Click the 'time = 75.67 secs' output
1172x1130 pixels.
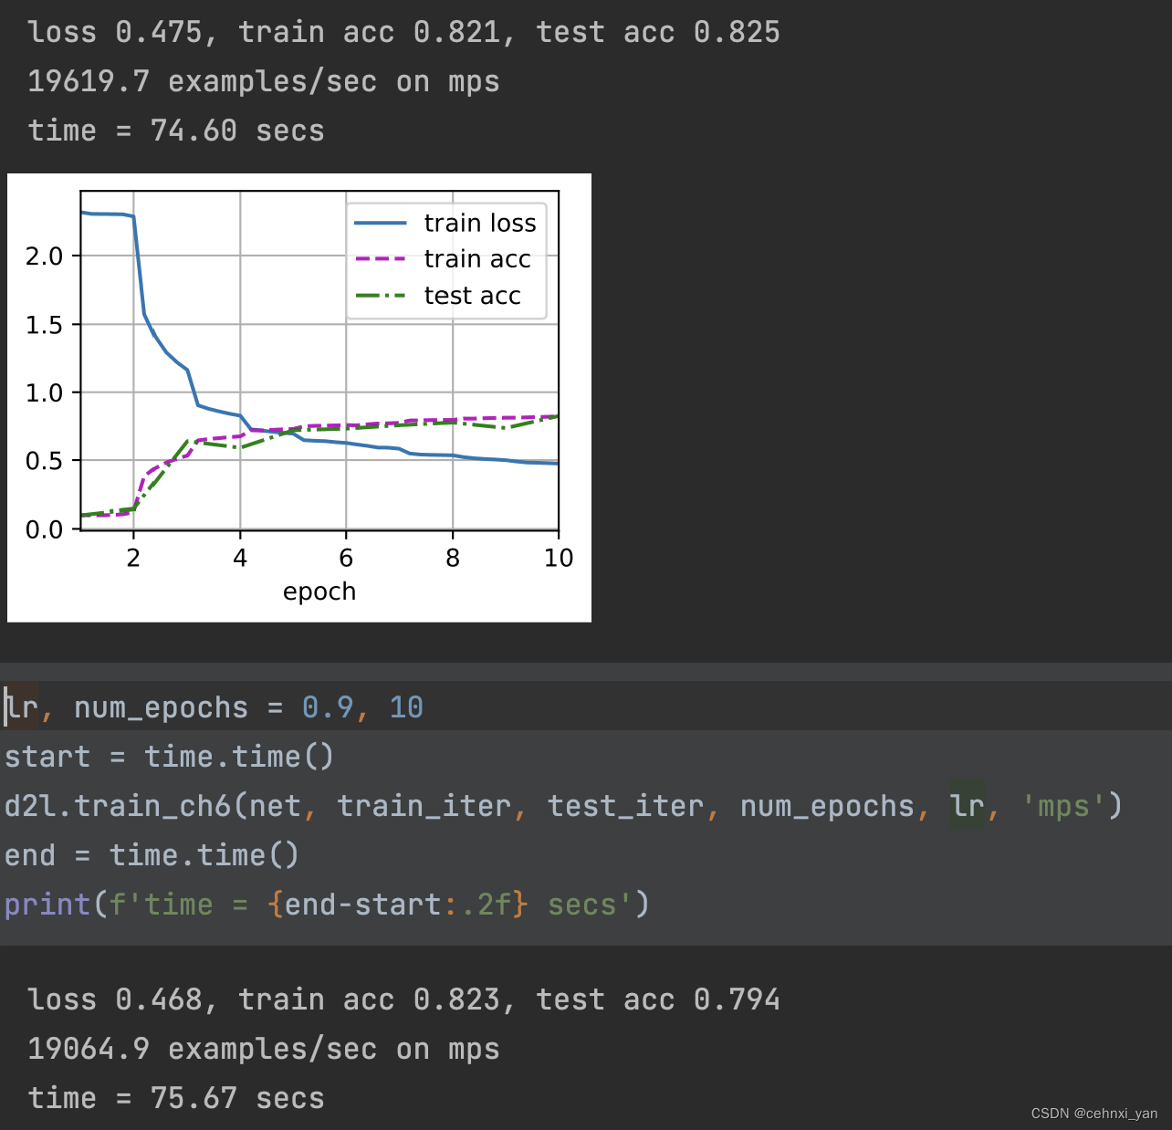click(x=176, y=1098)
